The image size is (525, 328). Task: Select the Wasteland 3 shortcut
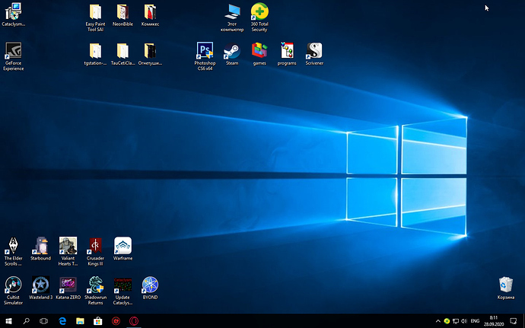(x=41, y=288)
